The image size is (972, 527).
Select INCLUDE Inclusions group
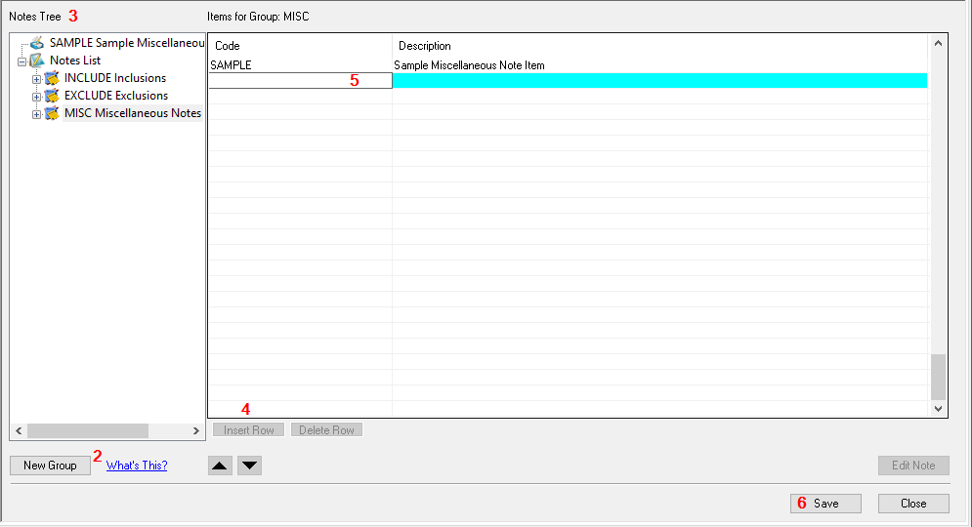click(x=115, y=78)
